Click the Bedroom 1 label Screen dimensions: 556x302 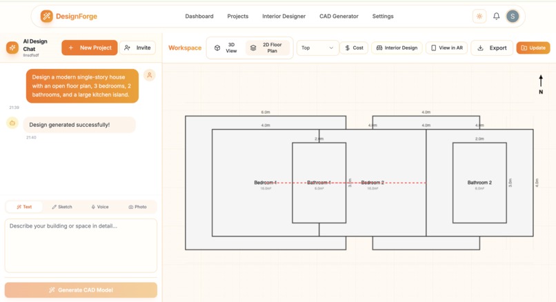point(265,183)
